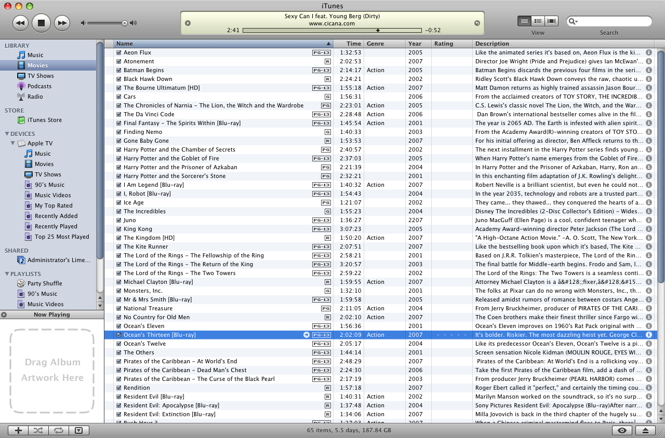The height and width of the screenshot is (438, 665).
Task: Uncheck Ocean's Eleven in the movie list
Action: pos(119,326)
